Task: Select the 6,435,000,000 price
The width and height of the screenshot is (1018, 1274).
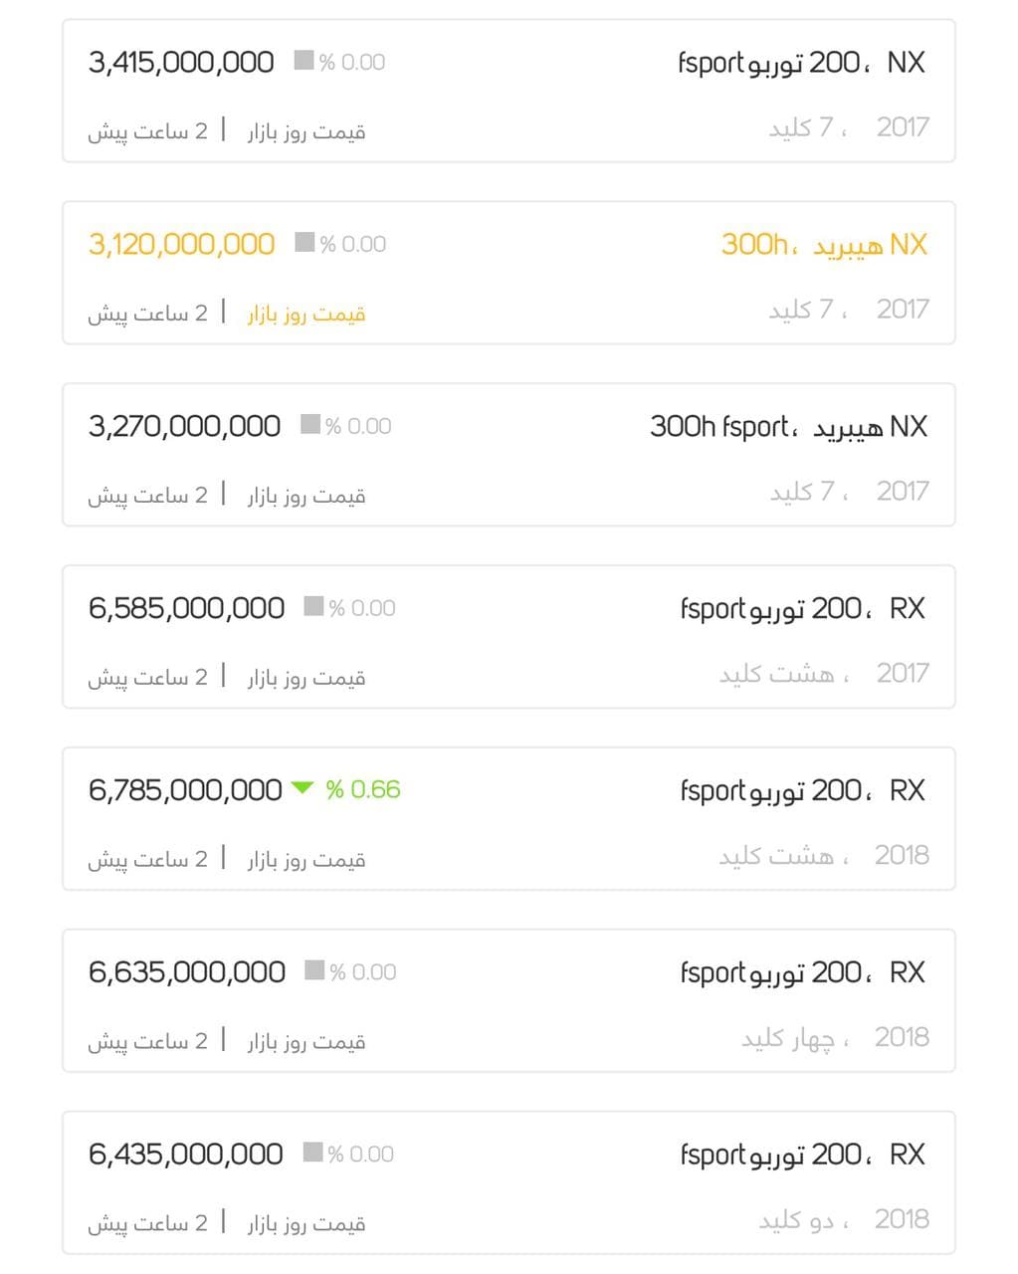Action: 185,1155
